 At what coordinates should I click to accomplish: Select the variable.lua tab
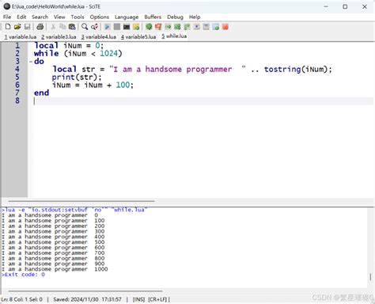coord(21,36)
